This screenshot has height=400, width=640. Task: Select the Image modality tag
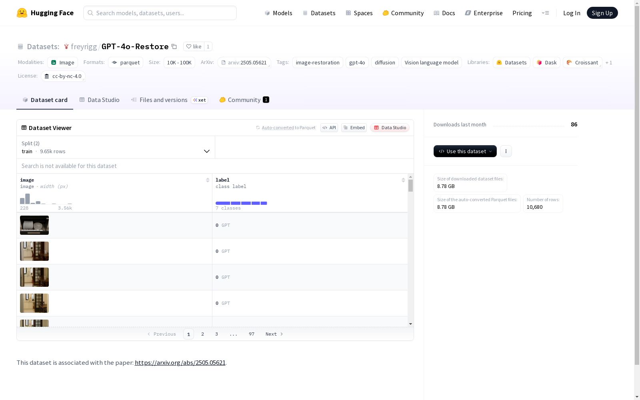(62, 62)
